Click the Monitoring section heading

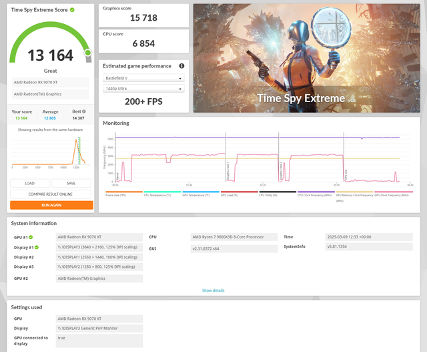116,124
